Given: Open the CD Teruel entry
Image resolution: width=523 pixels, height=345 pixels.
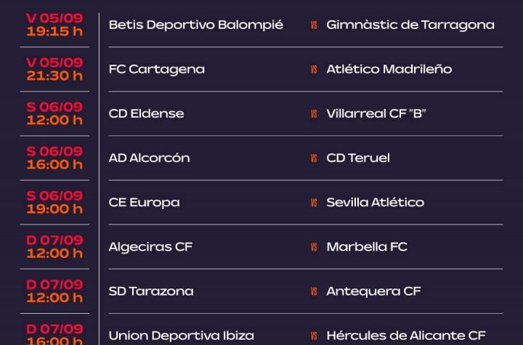Looking at the screenshot, I should [x=358, y=158].
